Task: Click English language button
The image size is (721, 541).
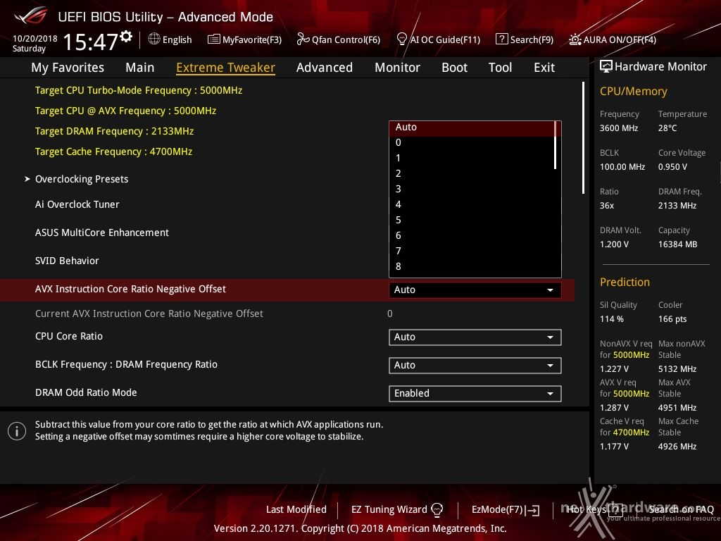Action: [x=170, y=39]
